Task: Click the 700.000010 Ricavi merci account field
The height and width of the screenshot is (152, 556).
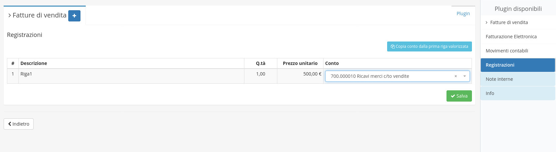Action: [397, 76]
